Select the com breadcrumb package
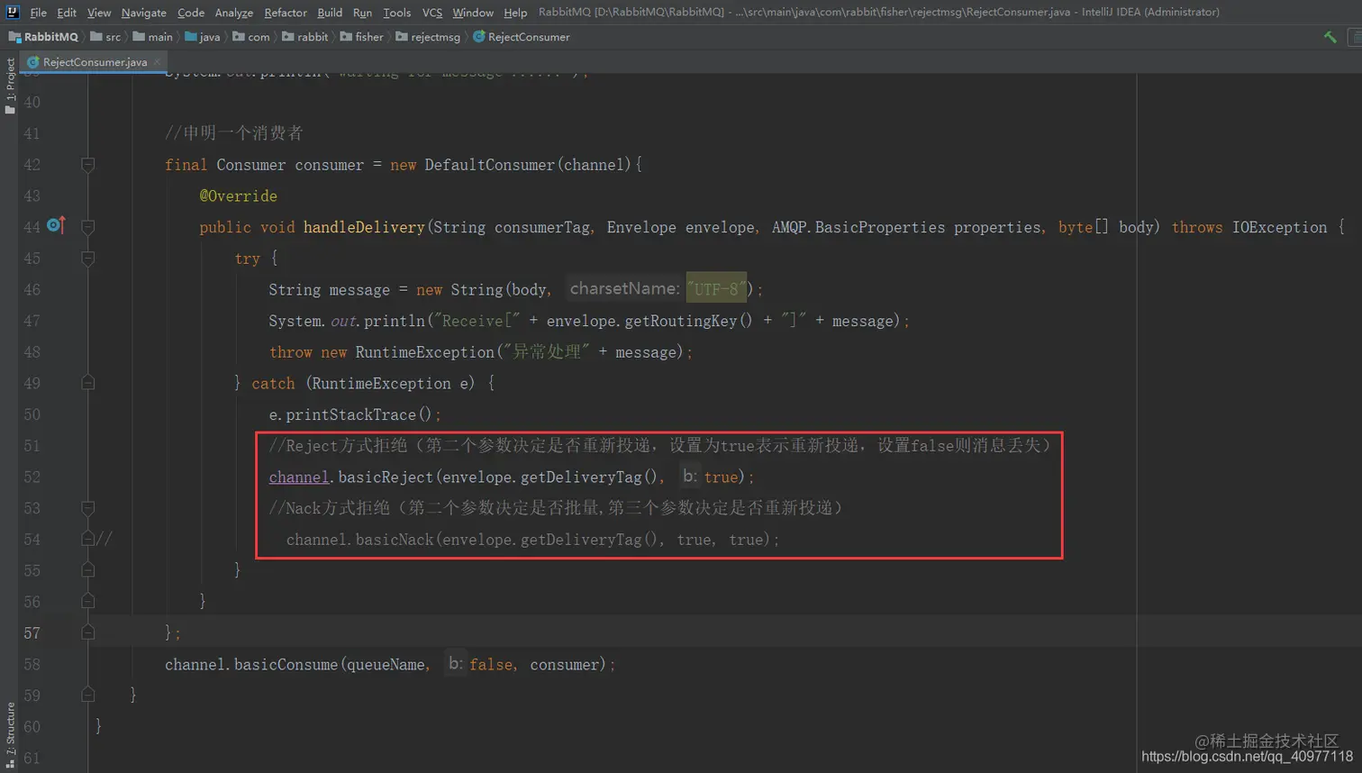This screenshot has width=1362, height=773. [x=251, y=37]
